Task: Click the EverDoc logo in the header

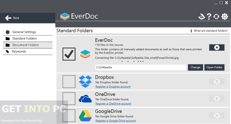Action: pos(79,16)
